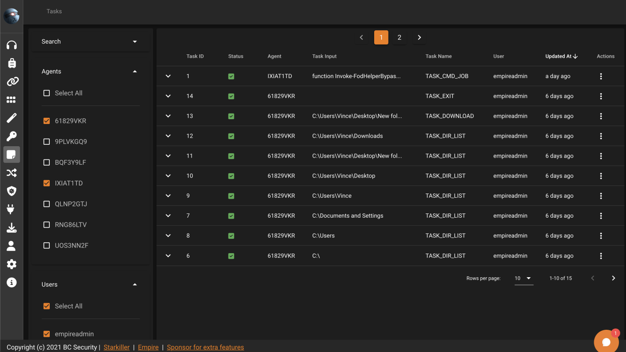
Task: Select the plug Plugins sidebar icon
Action: tap(11, 209)
